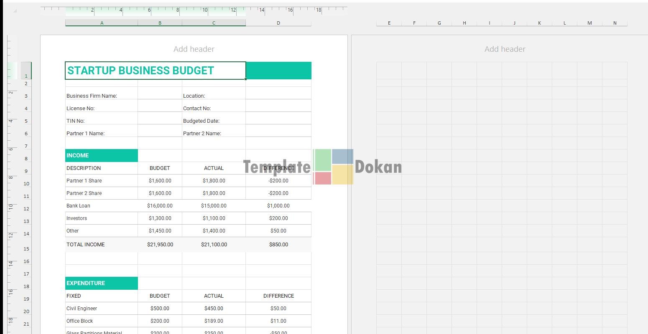This screenshot has height=334, width=648.
Task: Select column D header
Action: coord(278,23)
